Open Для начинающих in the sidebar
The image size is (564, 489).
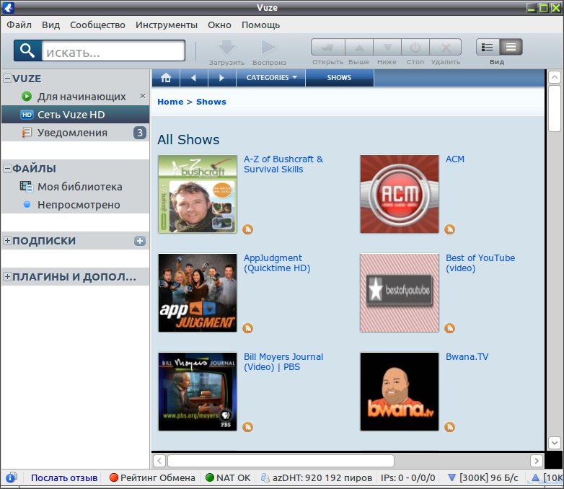point(75,97)
